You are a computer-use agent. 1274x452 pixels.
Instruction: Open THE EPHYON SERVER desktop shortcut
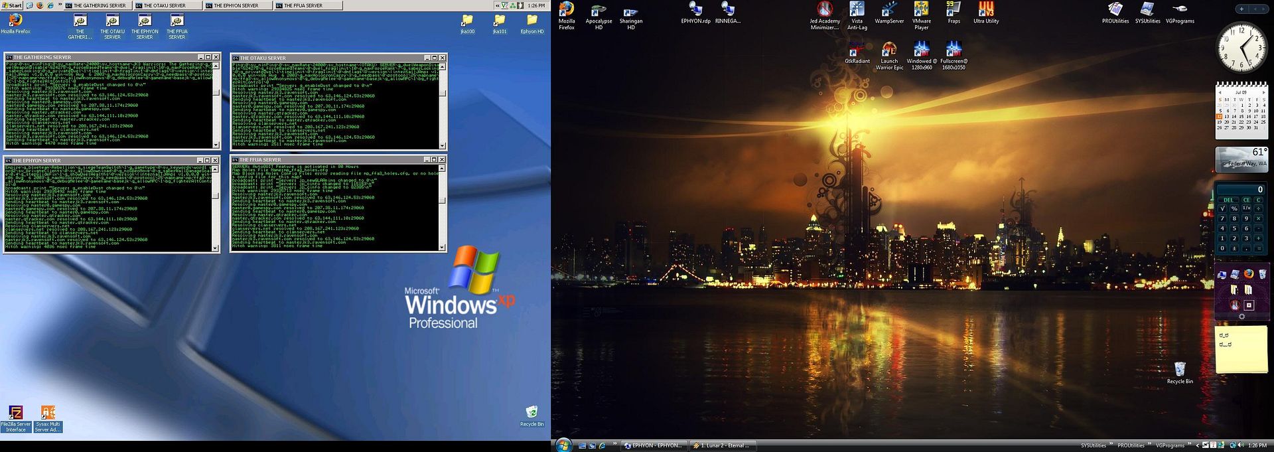coord(145,27)
